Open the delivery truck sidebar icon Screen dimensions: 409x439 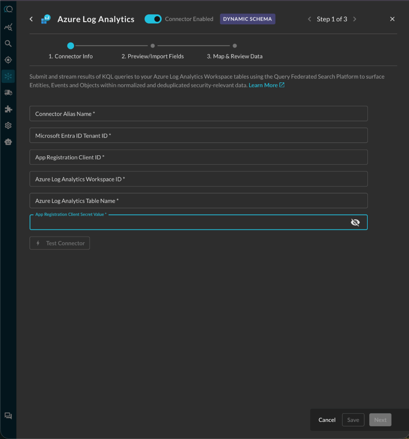[8, 93]
